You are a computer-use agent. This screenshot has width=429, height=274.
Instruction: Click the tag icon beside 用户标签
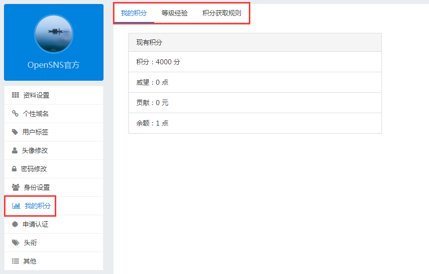point(15,132)
